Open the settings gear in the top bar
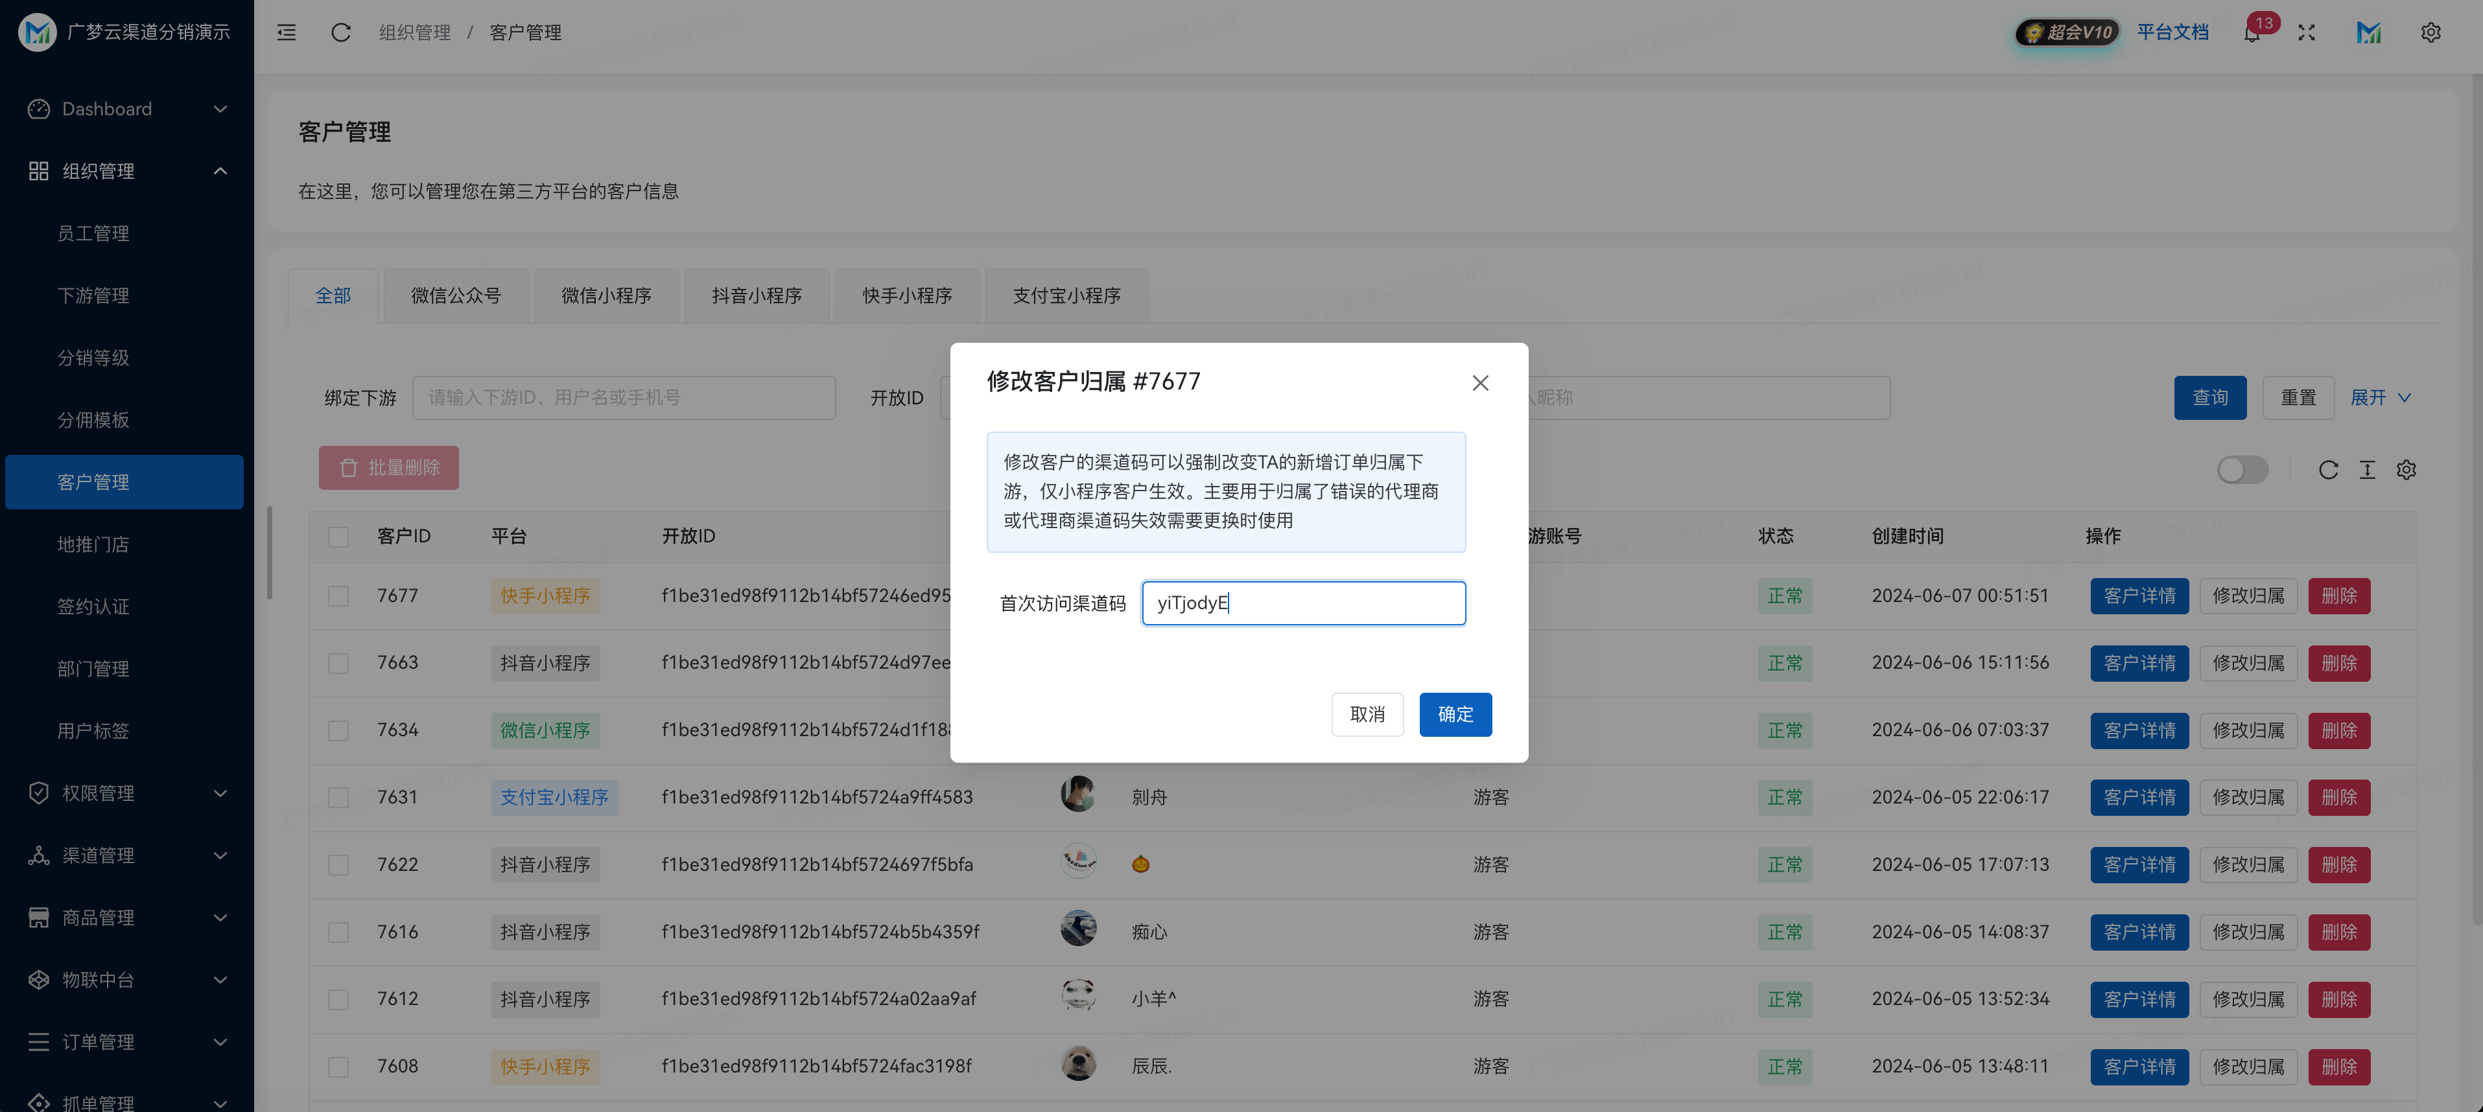The width and height of the screenshot is (2483, 1112). coord(2431,32)
